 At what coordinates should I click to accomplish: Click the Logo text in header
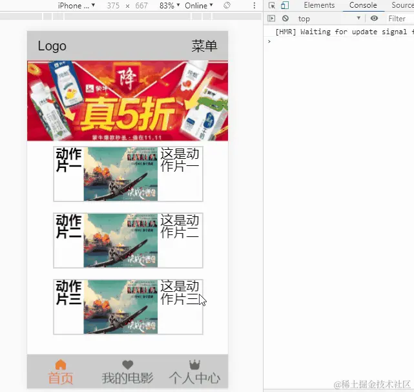click(52, 46)
